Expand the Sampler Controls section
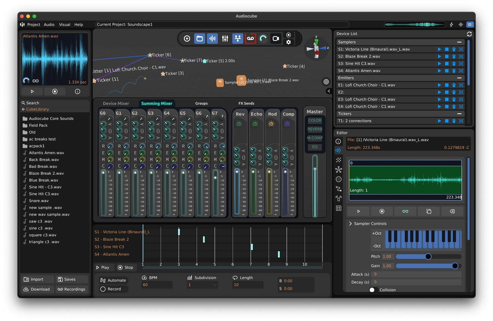This screenshot has height=321, width=493. tap(350, 224)
